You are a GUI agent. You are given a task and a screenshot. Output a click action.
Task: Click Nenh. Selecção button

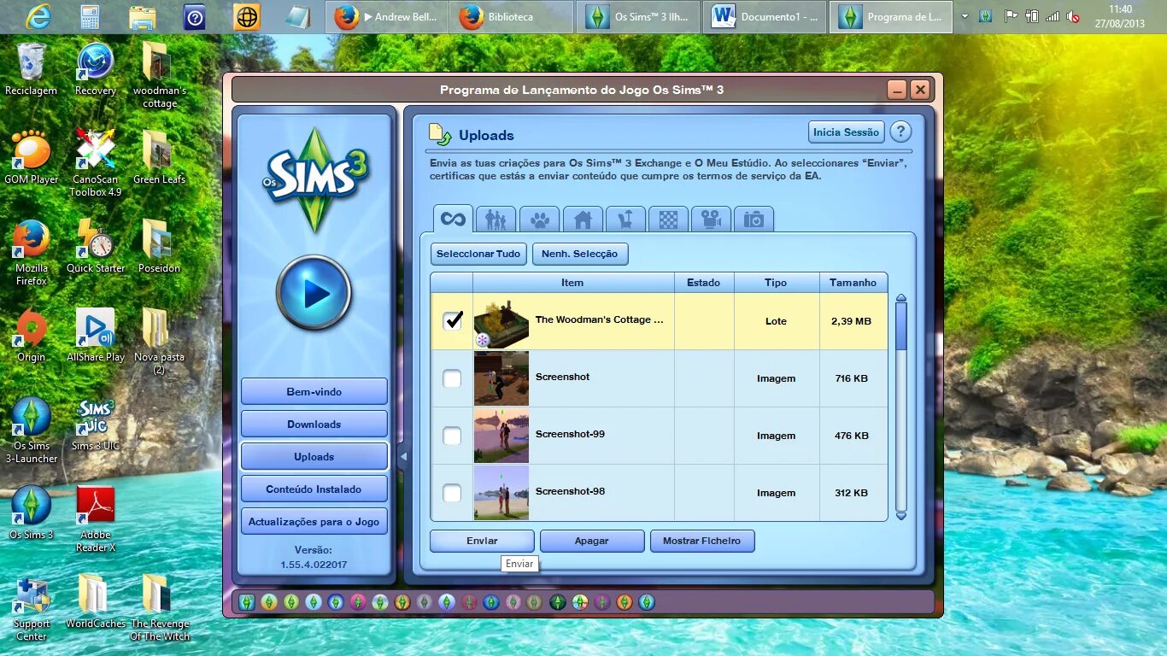(x=580, y=254)
